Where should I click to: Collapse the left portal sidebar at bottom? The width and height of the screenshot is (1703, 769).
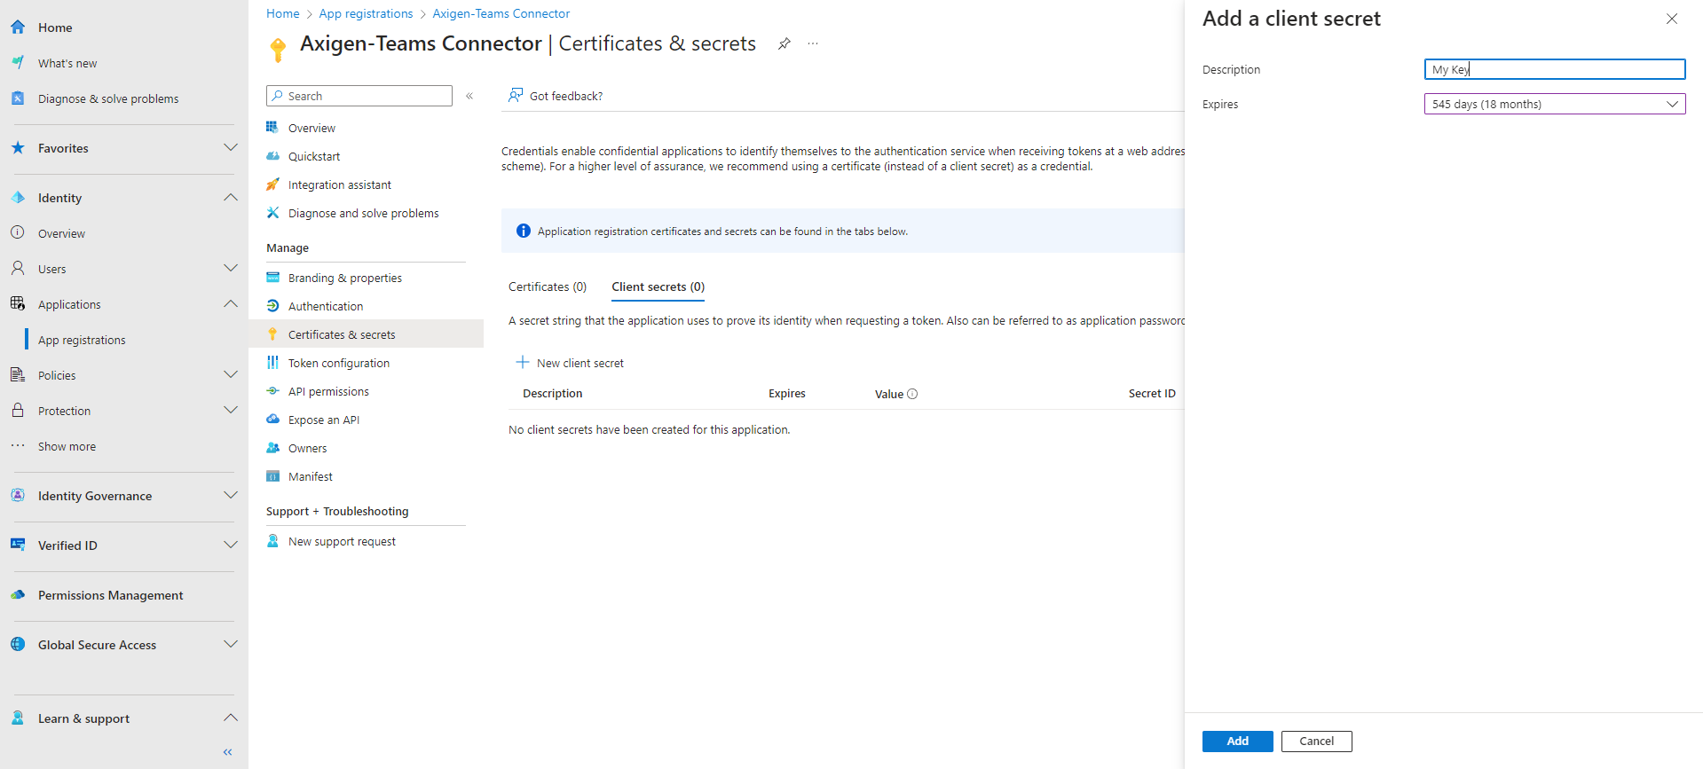pos(228,752)
